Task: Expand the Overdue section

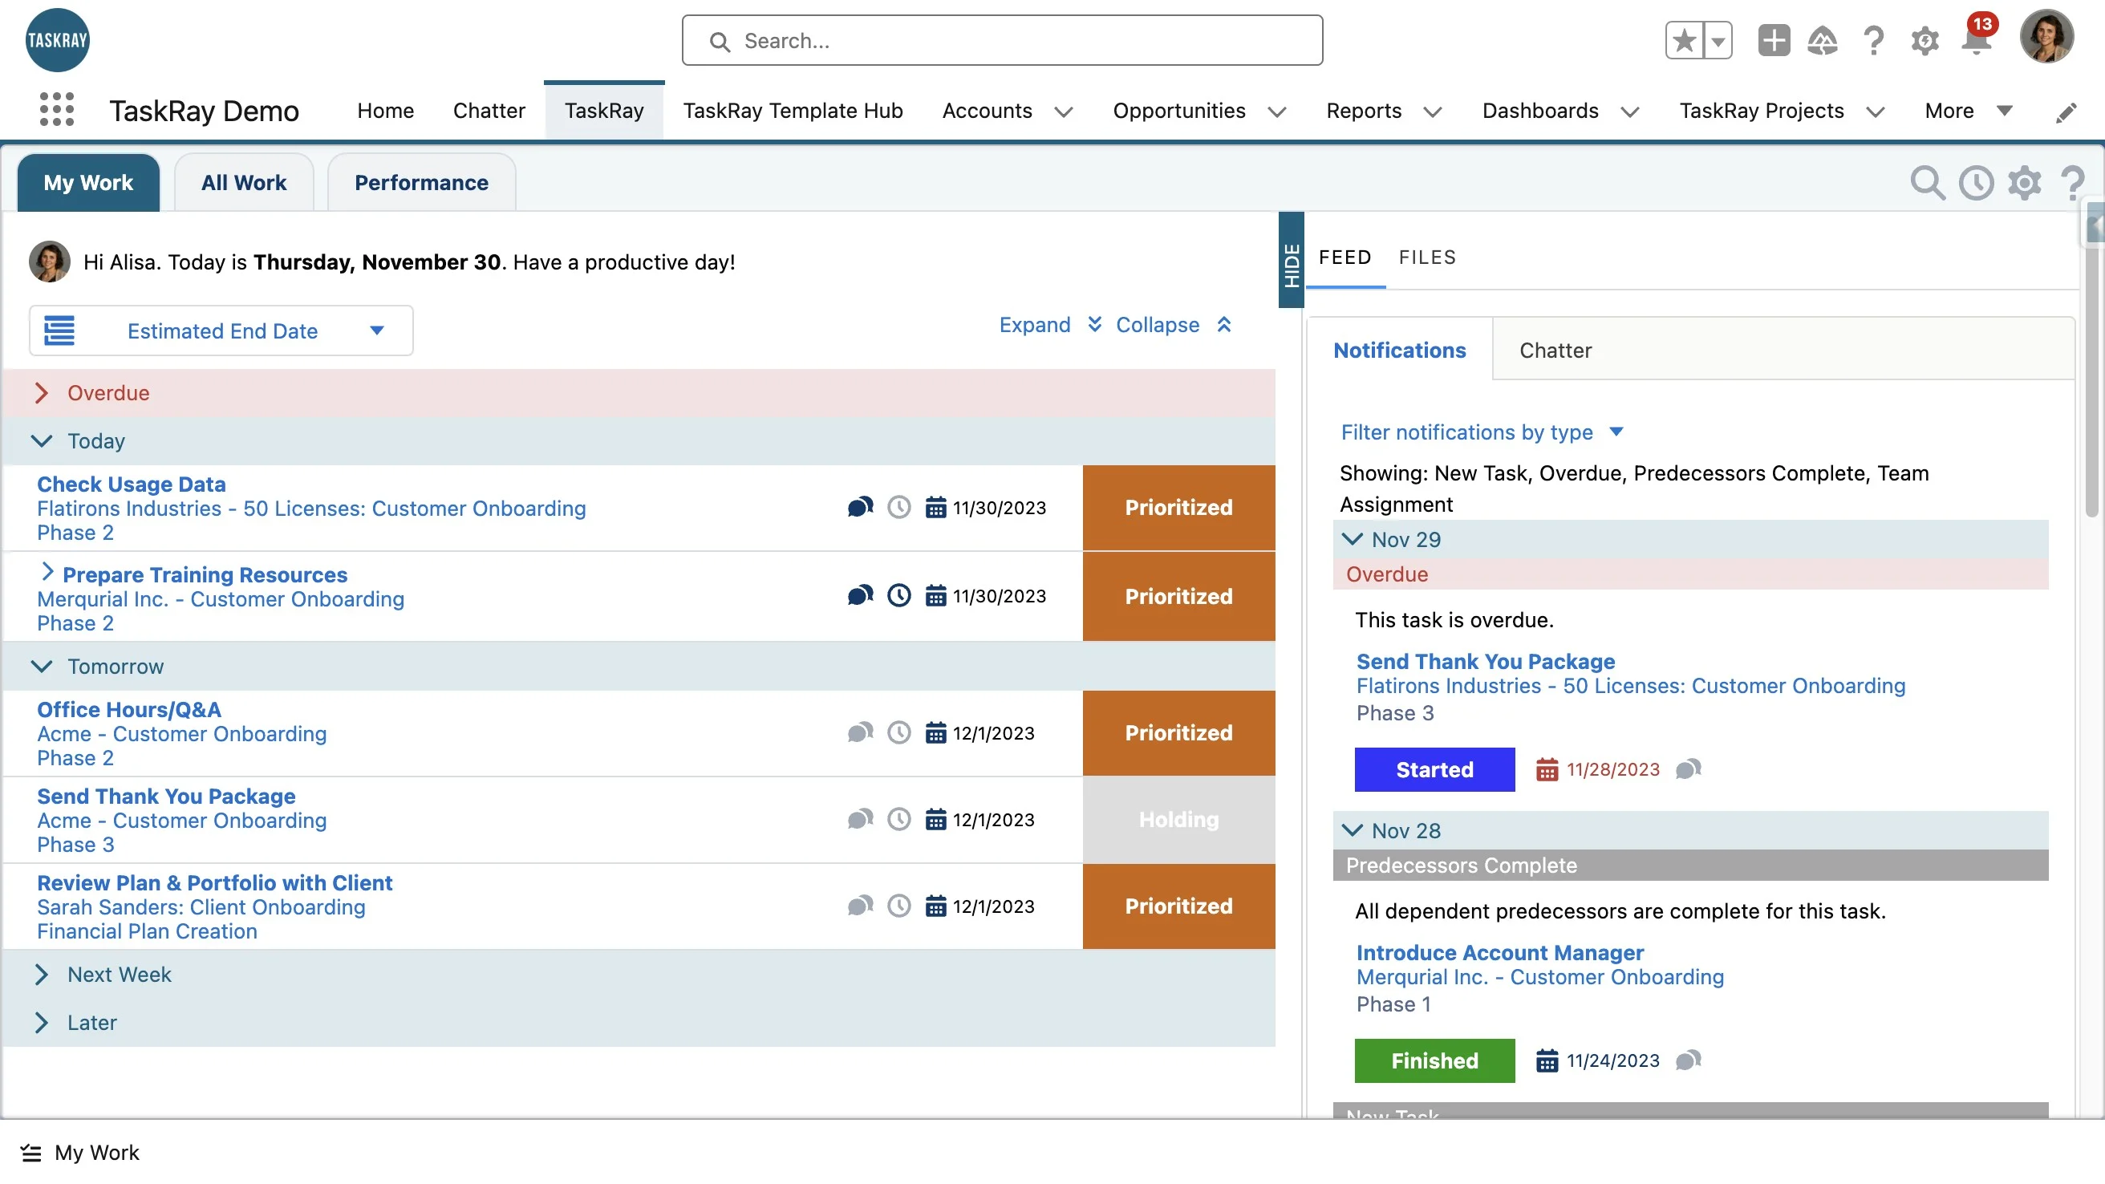Action: point(42,393)
